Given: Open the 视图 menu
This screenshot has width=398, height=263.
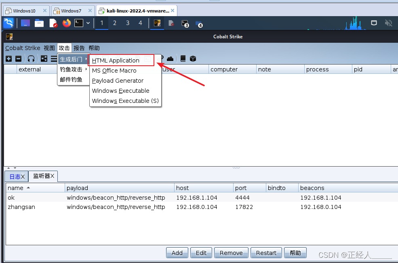Looking at the screenshot, I should coord(49,48).
